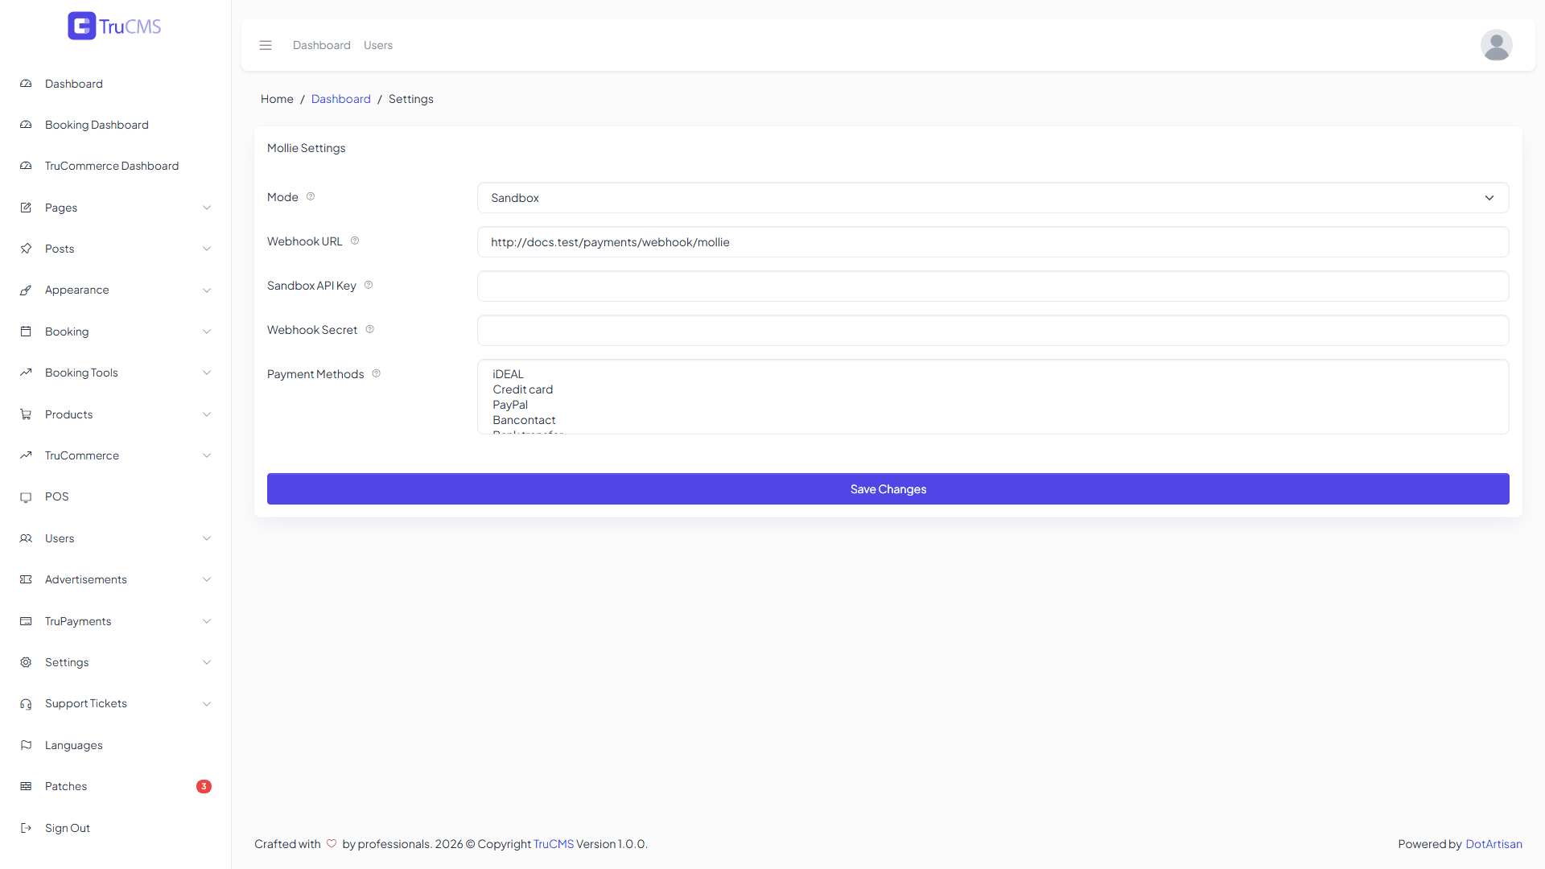Click the Mode help icon
This screenshot has height=869, width=1545.
click(x=311, y=196)
